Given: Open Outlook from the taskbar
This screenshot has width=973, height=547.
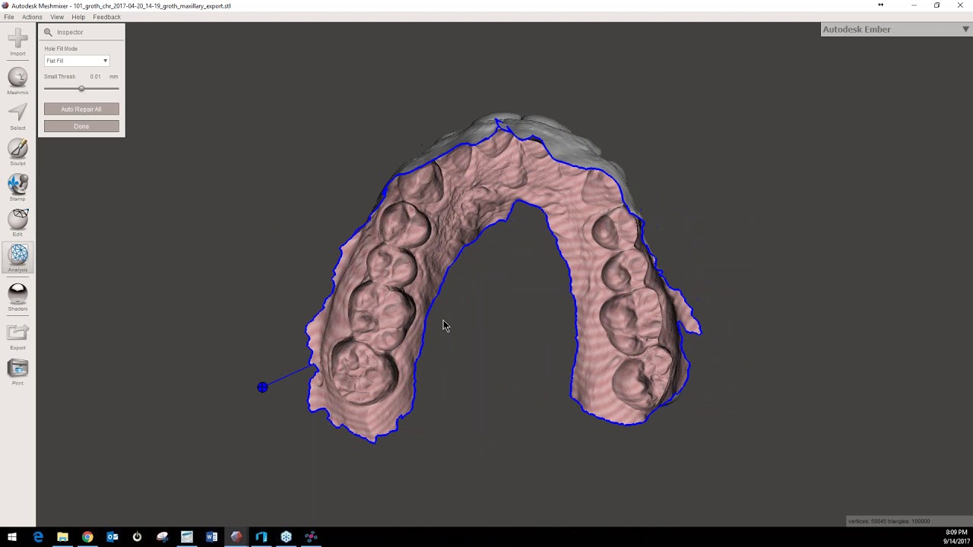Looking at the screenshot, I should coord(113,537).
